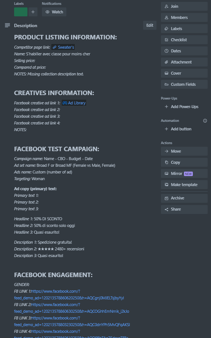Image resolution: width=211 pixels, height=338 pixels.
Task: Click Add Power-Ups
Action: click(184, 107)
